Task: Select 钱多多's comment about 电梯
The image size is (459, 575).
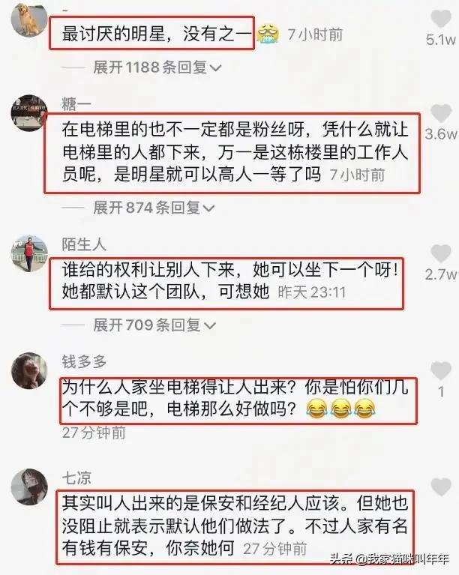Action: [235, 398]
